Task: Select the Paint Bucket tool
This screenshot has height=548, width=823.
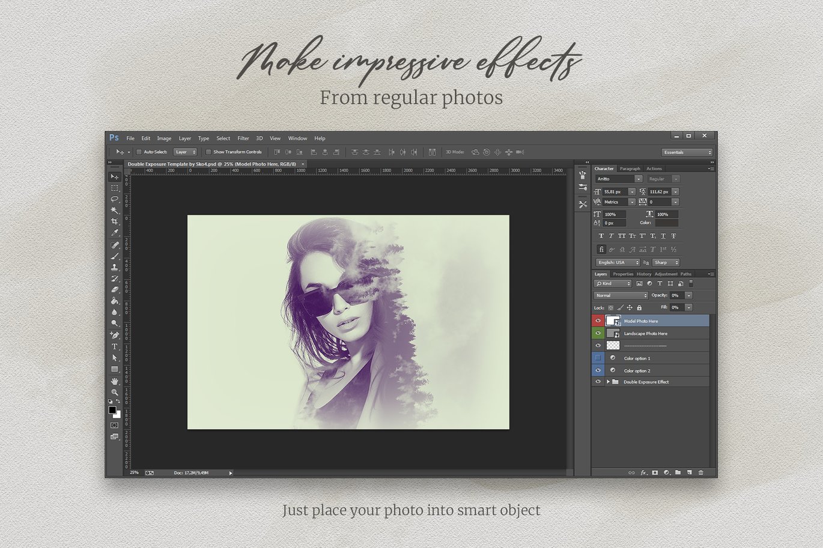Action: coord(114,301)
